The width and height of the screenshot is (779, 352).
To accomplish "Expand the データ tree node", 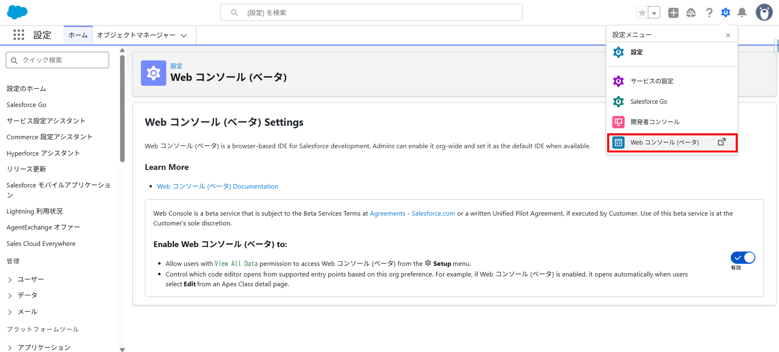I will (x=10, y=296).
